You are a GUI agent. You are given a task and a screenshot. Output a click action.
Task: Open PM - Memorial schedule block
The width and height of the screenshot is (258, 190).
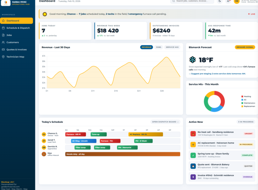(x=127, y=148)
